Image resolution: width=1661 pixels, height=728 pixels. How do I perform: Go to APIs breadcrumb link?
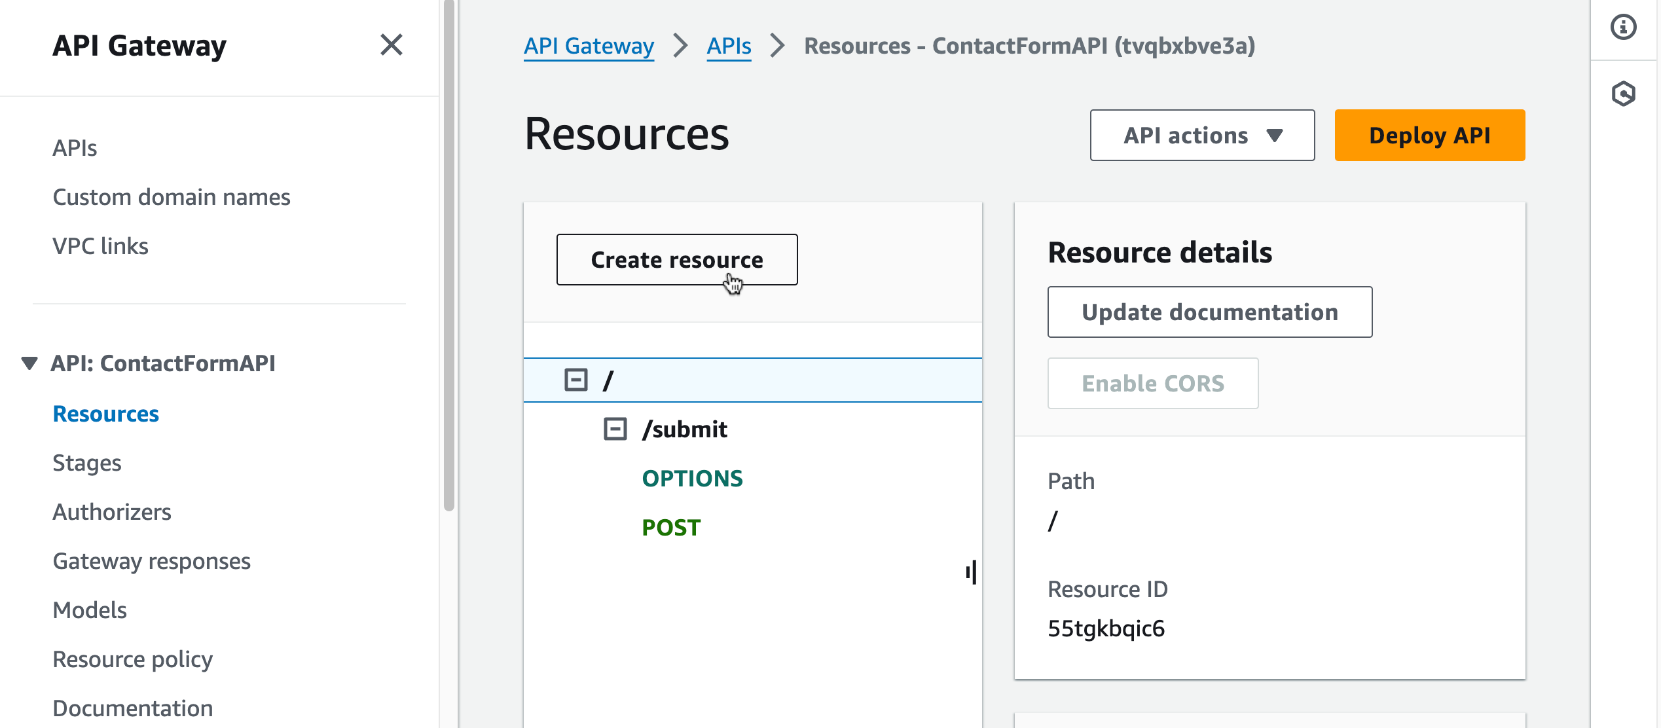click(x=729, y=46)
